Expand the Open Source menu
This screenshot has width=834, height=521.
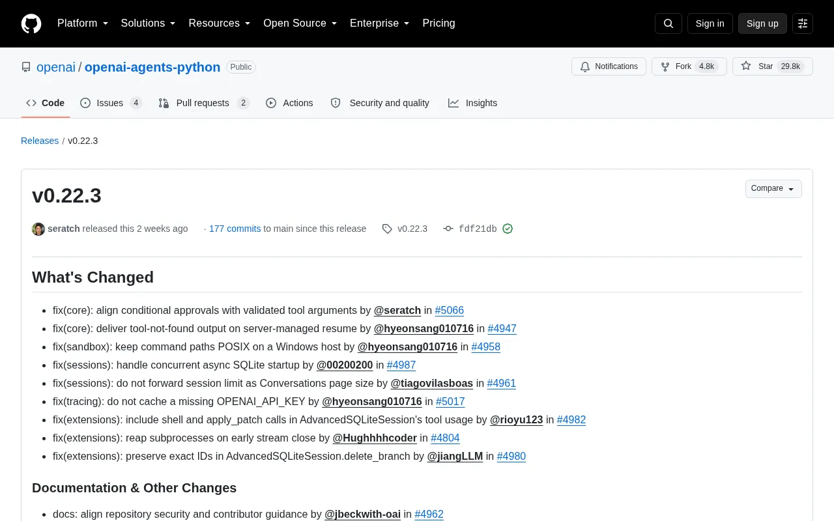click(300, 23)
